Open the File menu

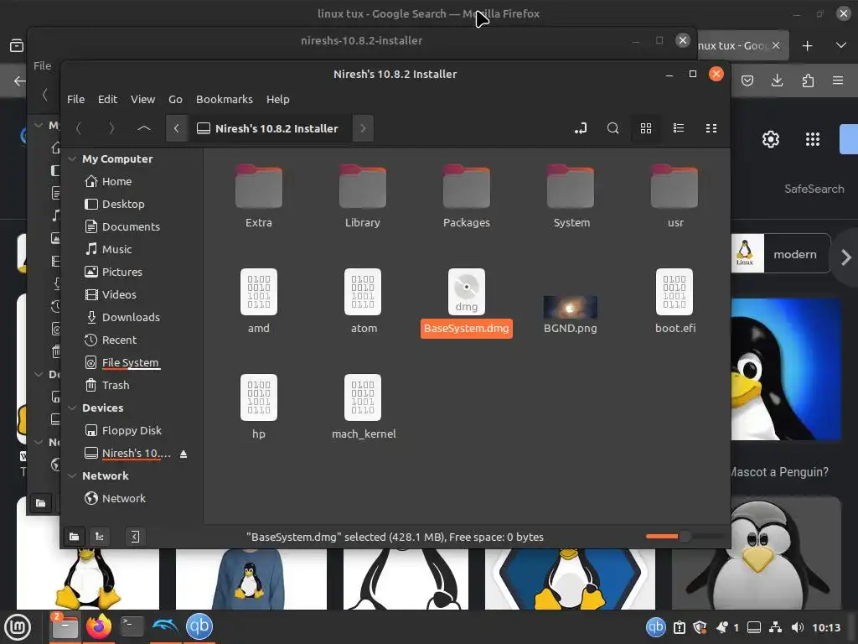[x=75, y=99]
